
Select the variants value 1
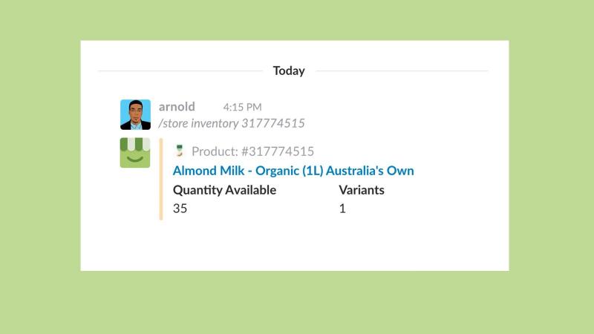pyautogui.click(x=342, y=209)
